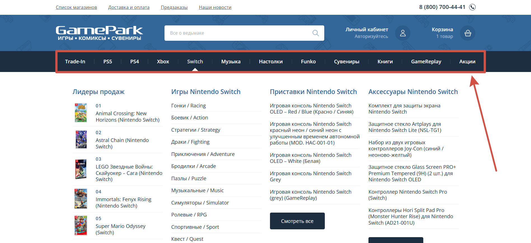The image size is (531, 243).
Task: Click the phone number 8 (800) 700-44-41
Action: pyautogui.click(x=442, y=7)
